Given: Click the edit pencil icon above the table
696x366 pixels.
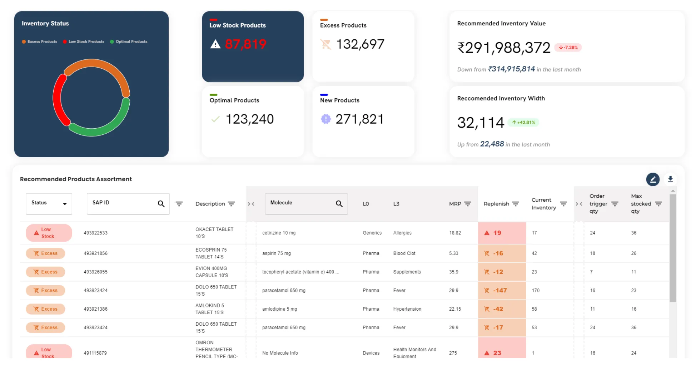Looking at the screenshot, I should (x=652, y=179).
